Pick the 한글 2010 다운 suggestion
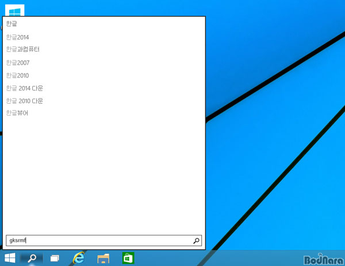 [24, 101]
